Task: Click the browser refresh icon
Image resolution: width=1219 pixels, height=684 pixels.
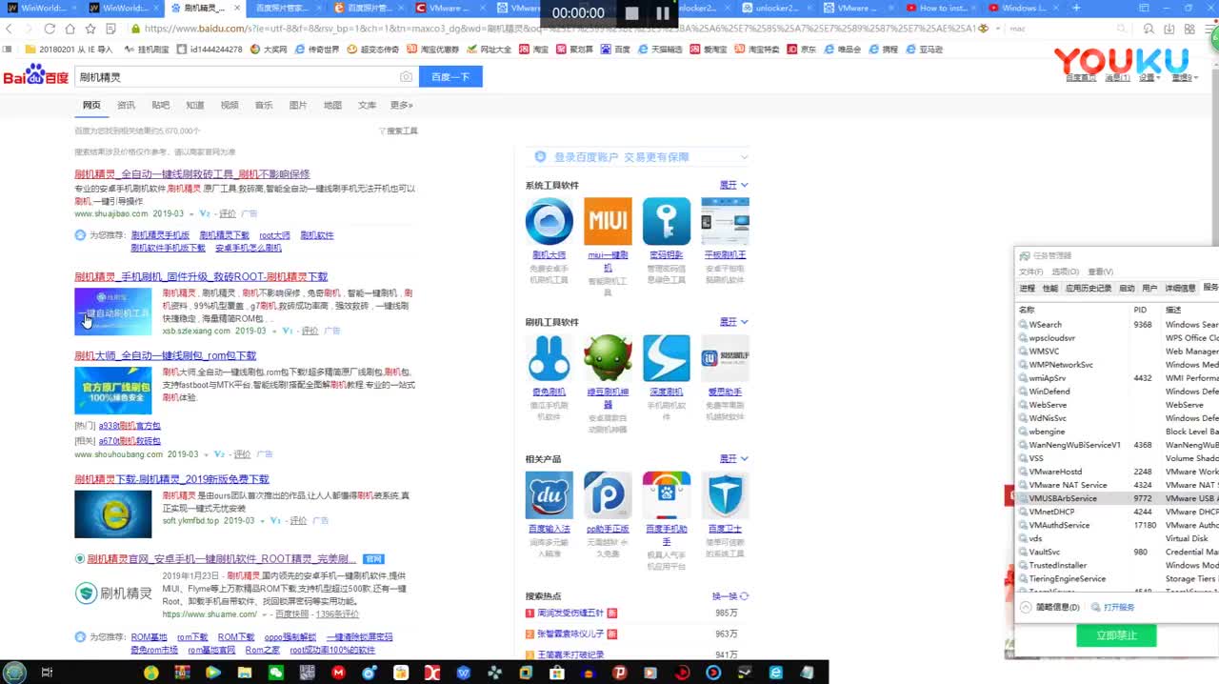Action: tap(50, 29)
